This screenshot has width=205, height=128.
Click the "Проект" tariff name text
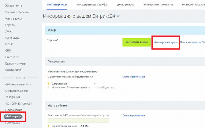pyautogui.click(x=53, y=40)
